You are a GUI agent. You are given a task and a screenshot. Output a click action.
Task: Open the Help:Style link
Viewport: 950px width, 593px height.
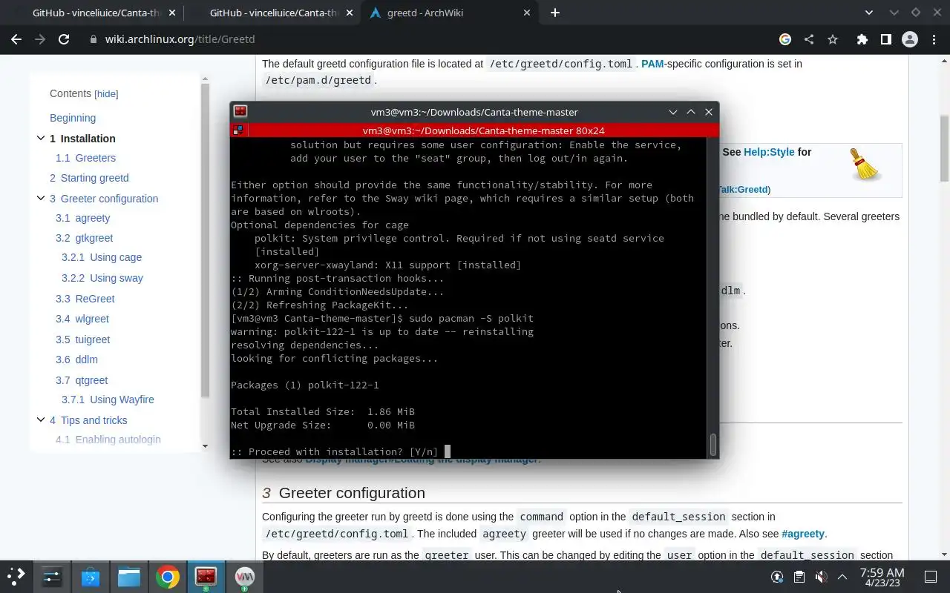click(769, 152)
